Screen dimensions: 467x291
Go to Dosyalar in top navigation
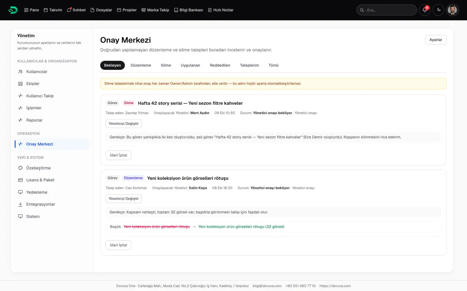point(101,10)
